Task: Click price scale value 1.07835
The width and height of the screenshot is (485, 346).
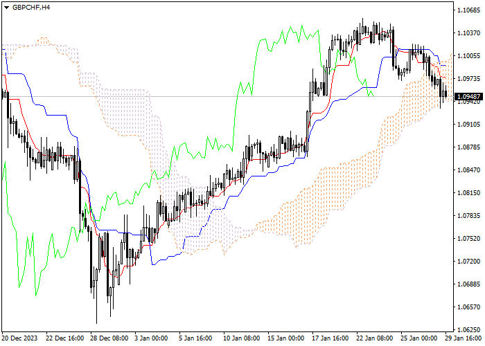Action: pyautogui.click(x=468, y=216)
